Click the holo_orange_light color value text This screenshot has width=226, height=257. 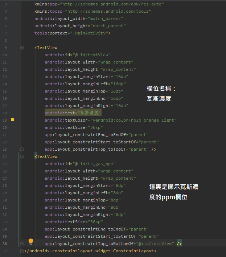pos(134,120)
